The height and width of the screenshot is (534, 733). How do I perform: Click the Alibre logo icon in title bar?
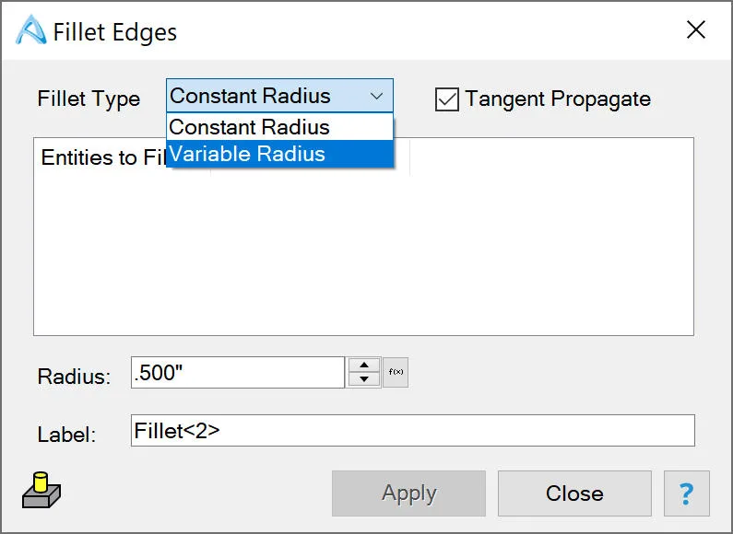(30, 29)
